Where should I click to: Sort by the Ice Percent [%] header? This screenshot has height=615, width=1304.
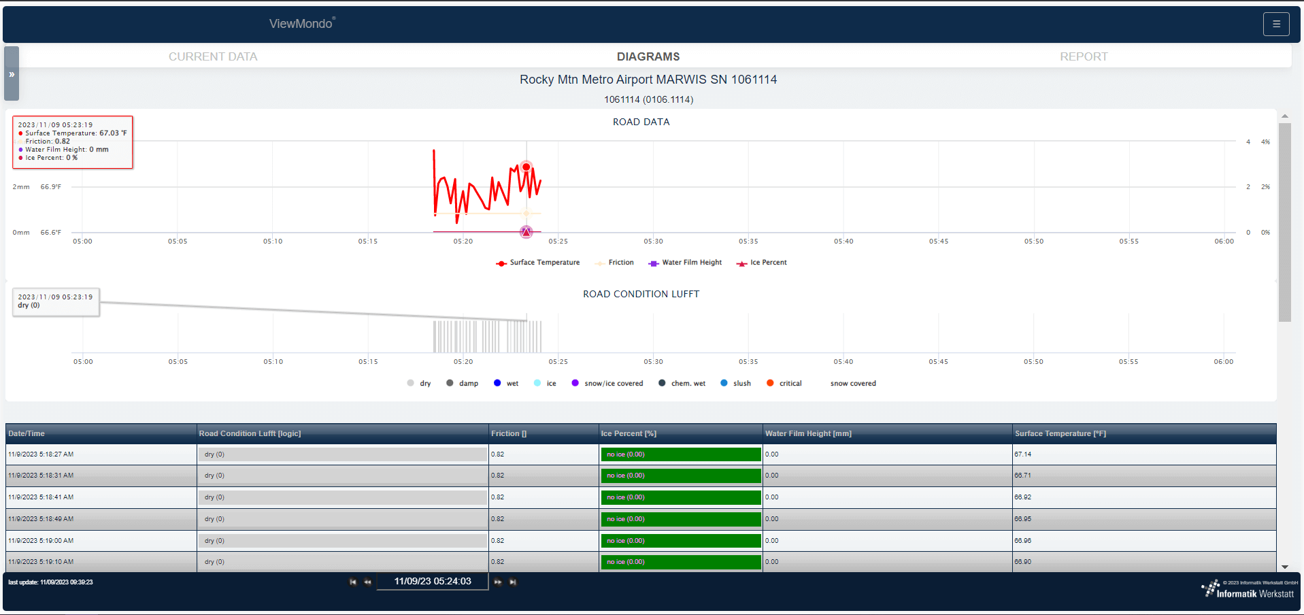pyautogui.click(x=681, y=433)
